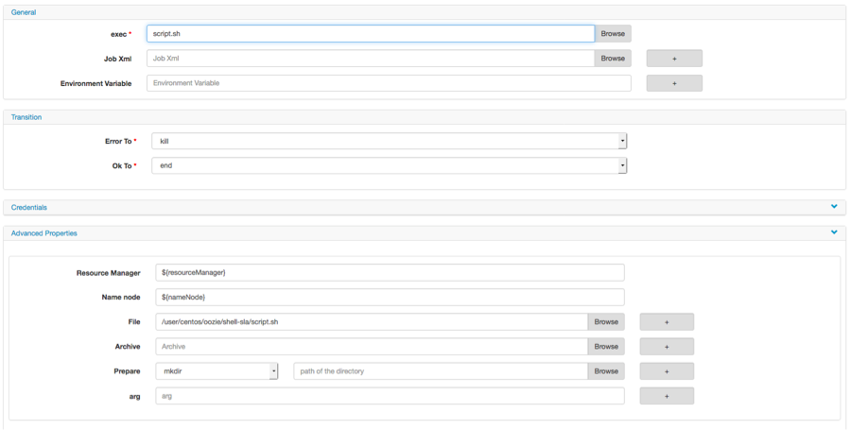Click the plus button next to File

click(667, 322)
